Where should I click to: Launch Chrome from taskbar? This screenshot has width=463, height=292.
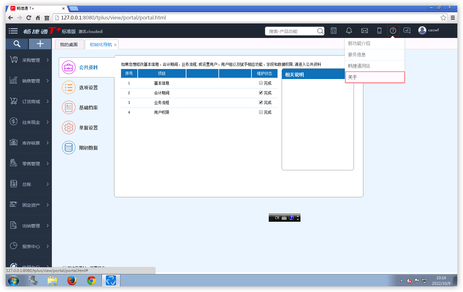[91, 280]
